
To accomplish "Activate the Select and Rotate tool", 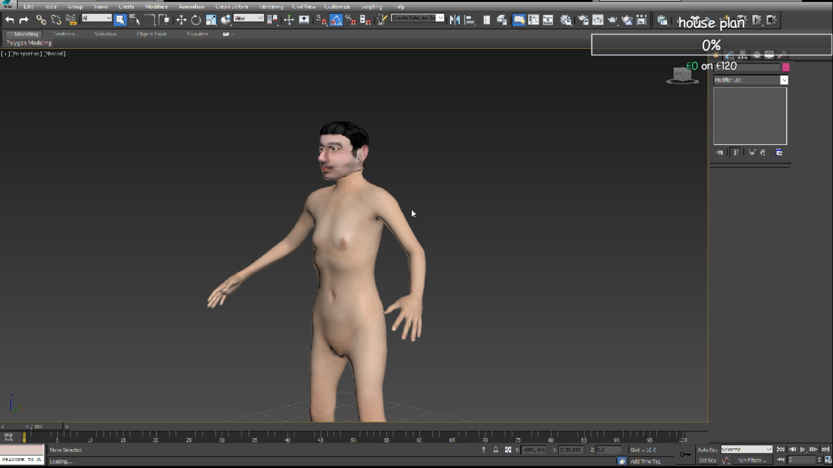I will (196, 20).
